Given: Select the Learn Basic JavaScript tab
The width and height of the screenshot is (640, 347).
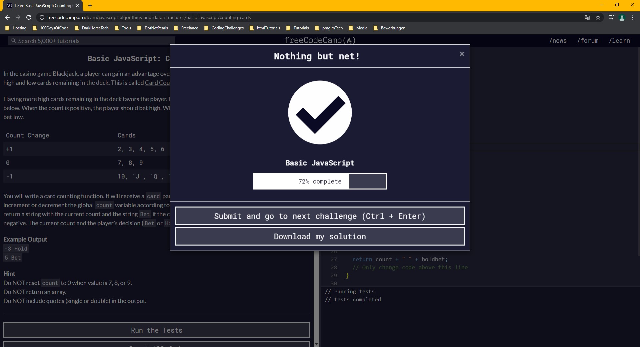Looking at the screenshot, I should [40, 6].
